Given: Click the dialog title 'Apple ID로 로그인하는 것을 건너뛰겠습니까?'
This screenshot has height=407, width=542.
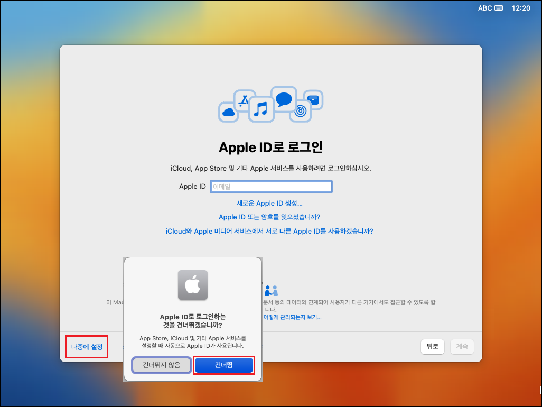Looking at the screenshot, I should (x=192, y=321).
